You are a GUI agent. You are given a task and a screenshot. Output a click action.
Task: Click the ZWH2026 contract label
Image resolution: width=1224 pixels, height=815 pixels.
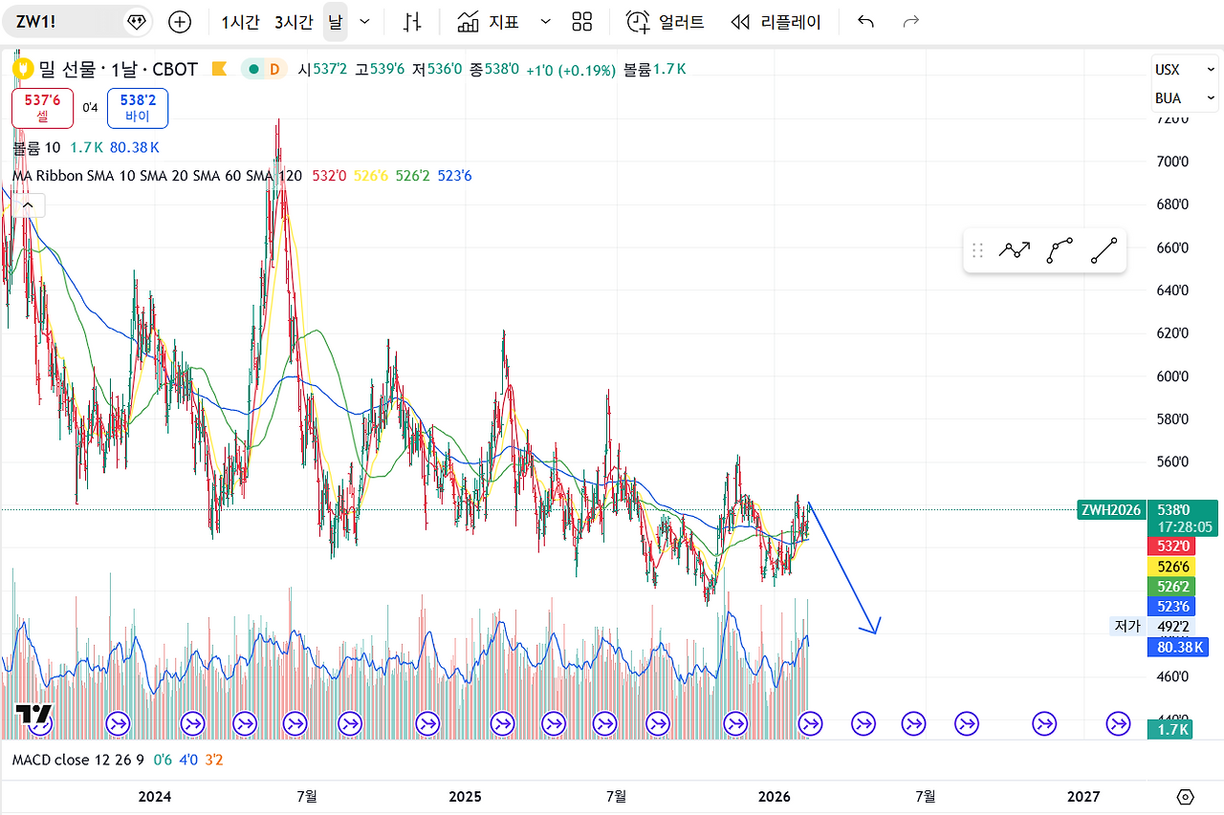click(x=1110, y=509)
